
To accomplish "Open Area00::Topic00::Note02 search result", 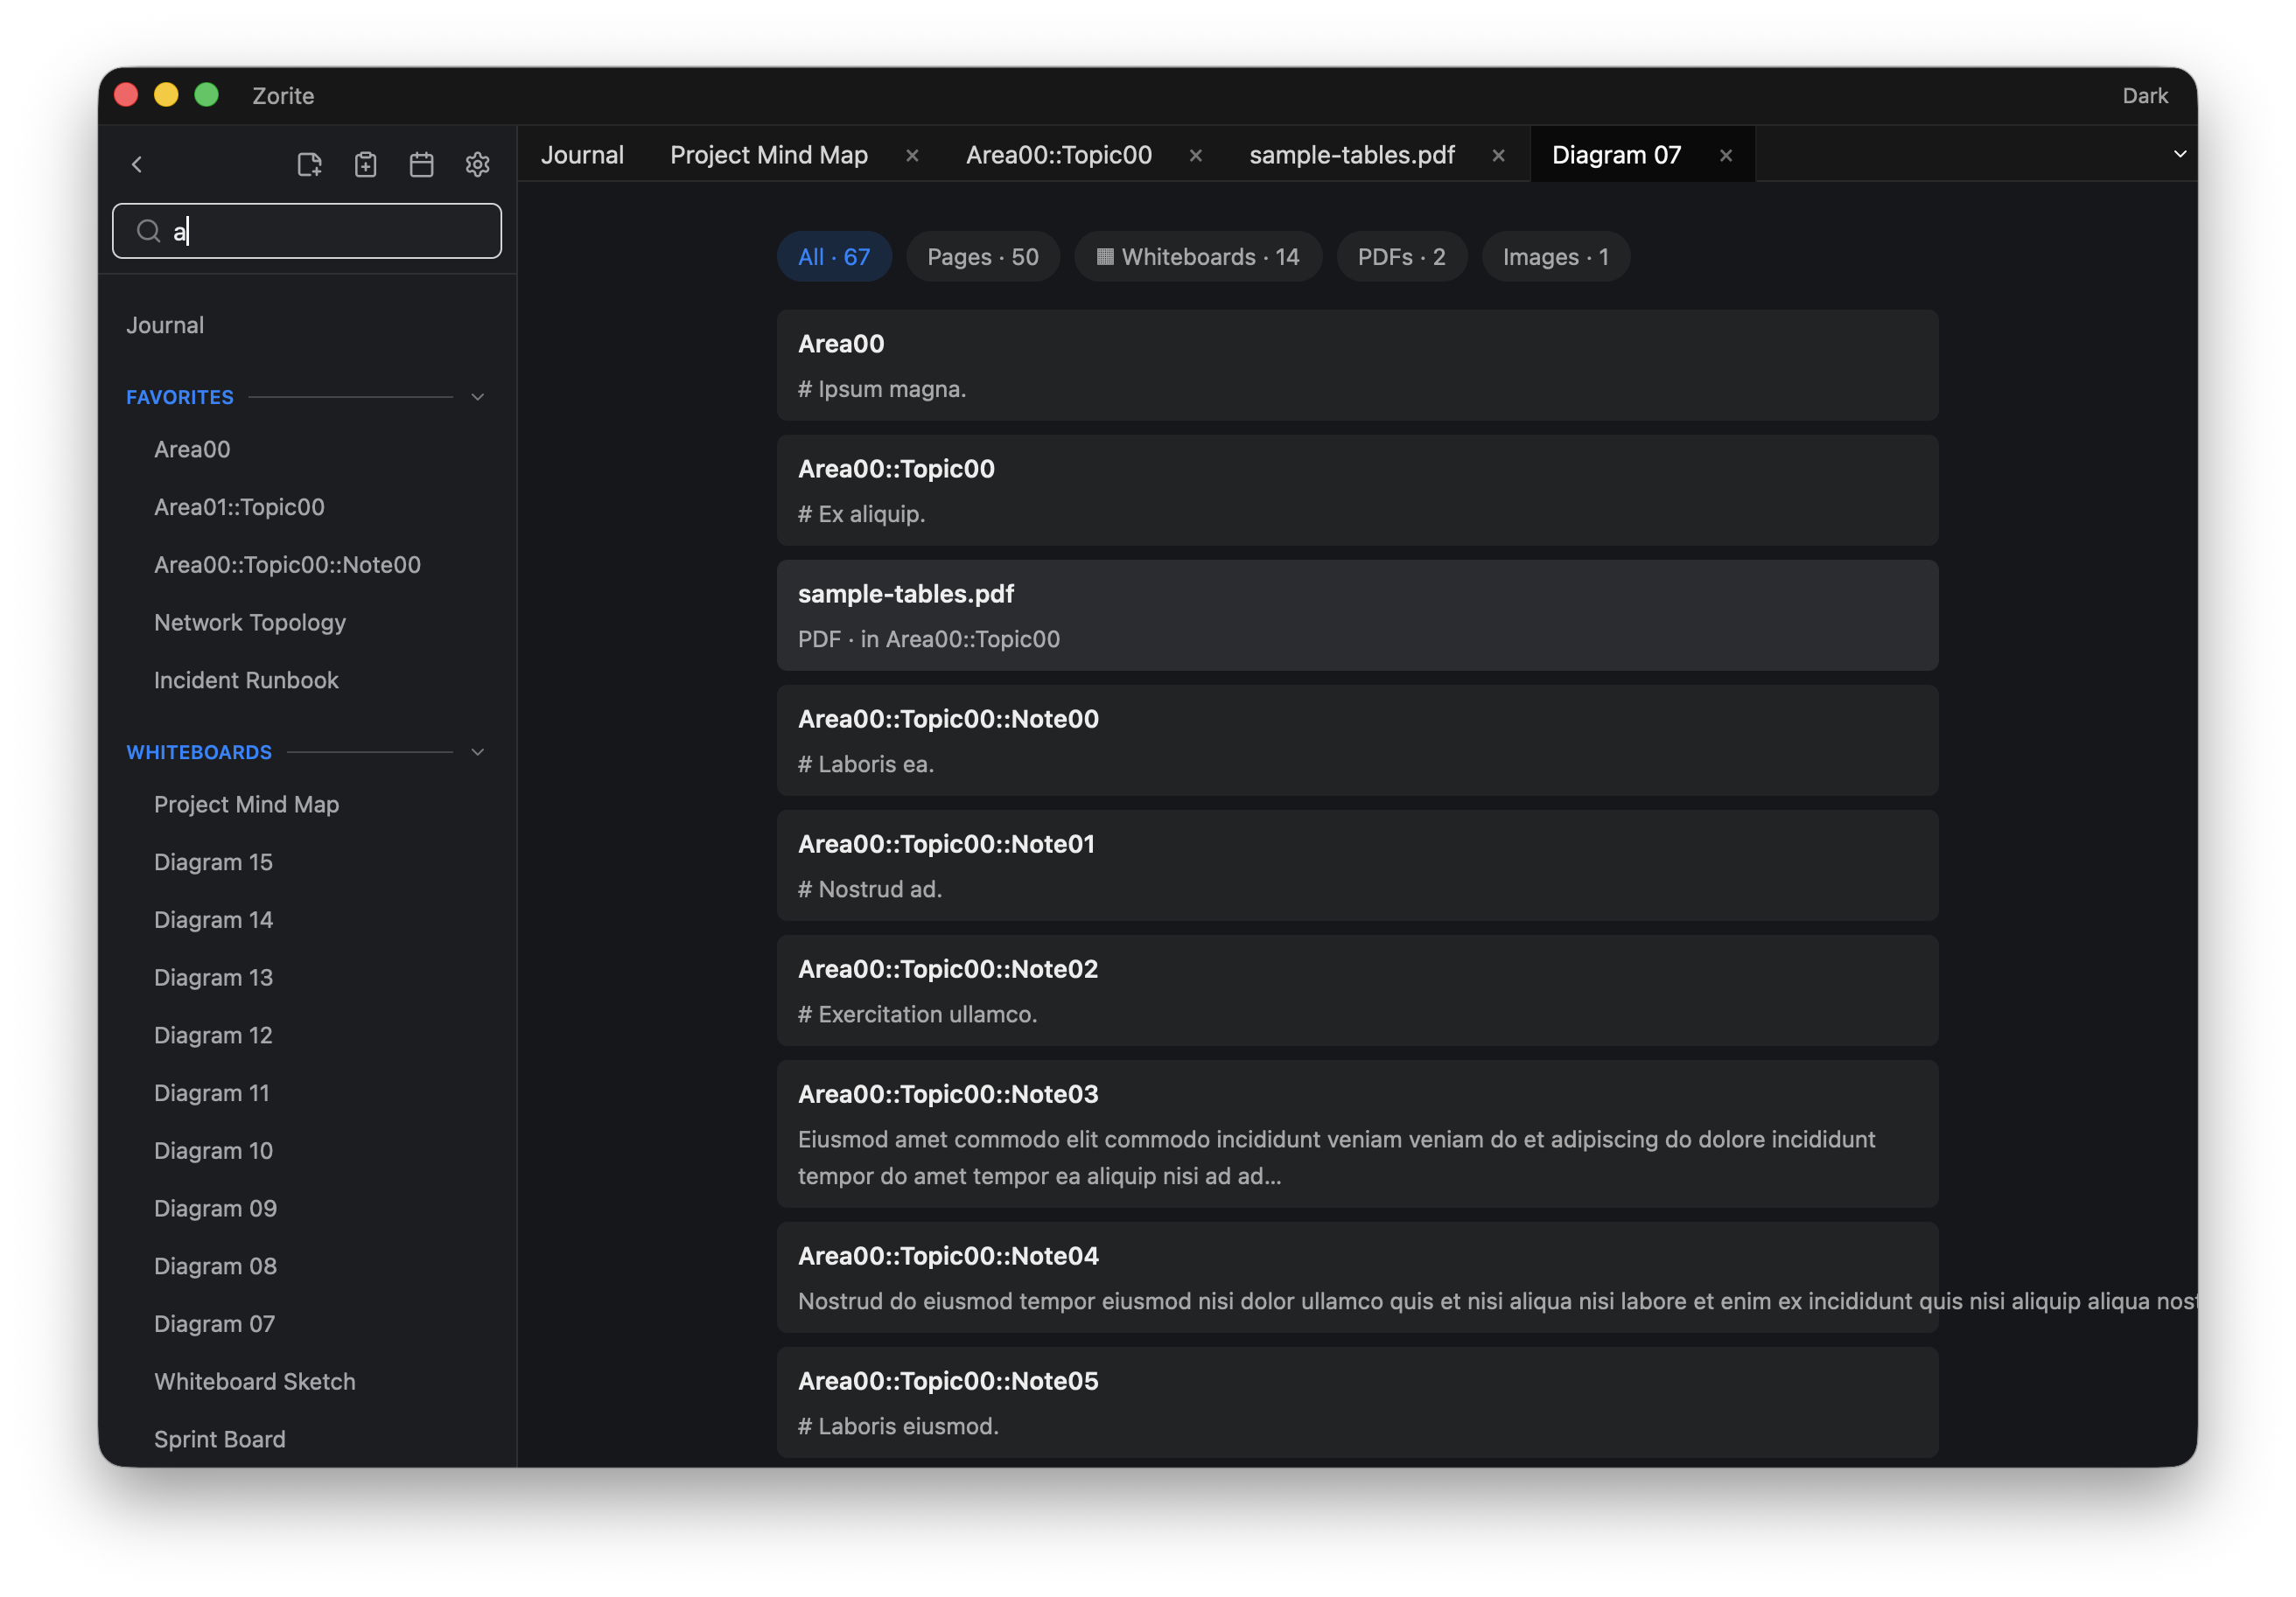I will (x=1357, y=989).
